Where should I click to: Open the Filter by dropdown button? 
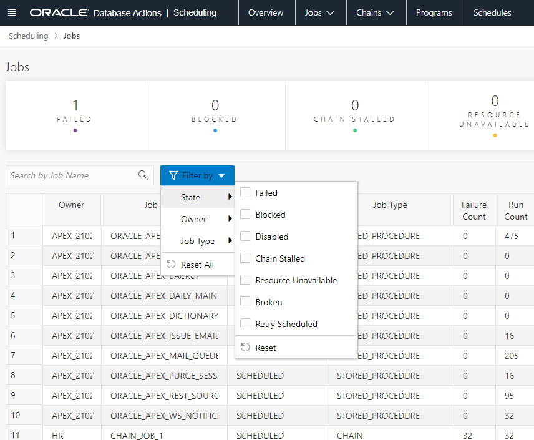coord(197,175)
